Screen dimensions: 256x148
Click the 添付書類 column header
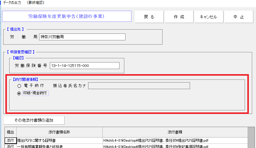(x=175, y=132)
